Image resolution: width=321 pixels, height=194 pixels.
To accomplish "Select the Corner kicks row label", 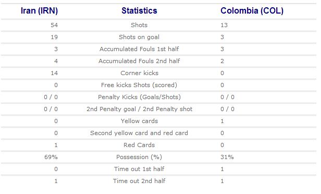I will [140, 73].
